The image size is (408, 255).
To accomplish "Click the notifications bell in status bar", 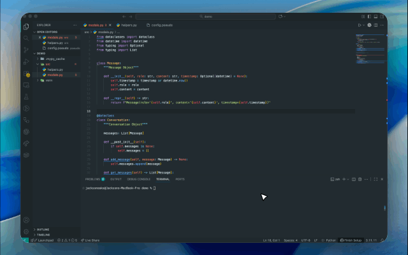I will [x=382, y=240].
